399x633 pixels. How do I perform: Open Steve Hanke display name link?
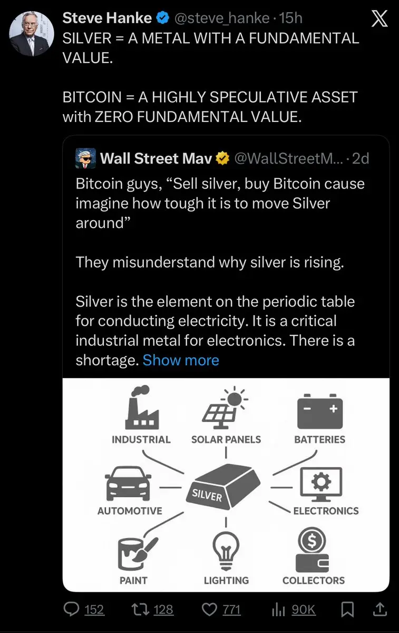click(x=107, y=18)
